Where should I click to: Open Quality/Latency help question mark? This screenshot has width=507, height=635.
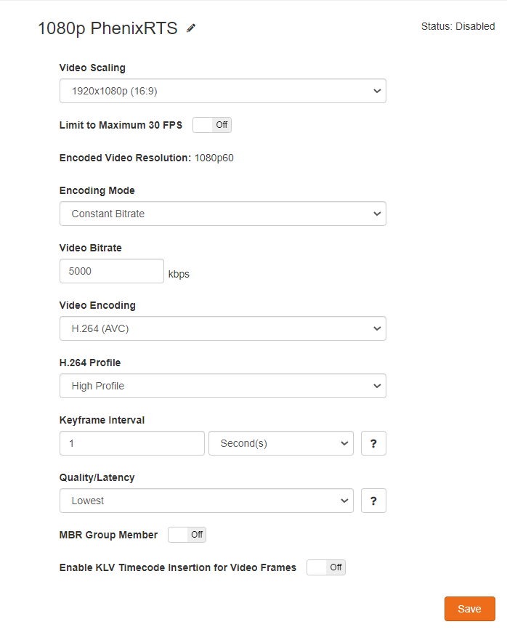[373, 501]
